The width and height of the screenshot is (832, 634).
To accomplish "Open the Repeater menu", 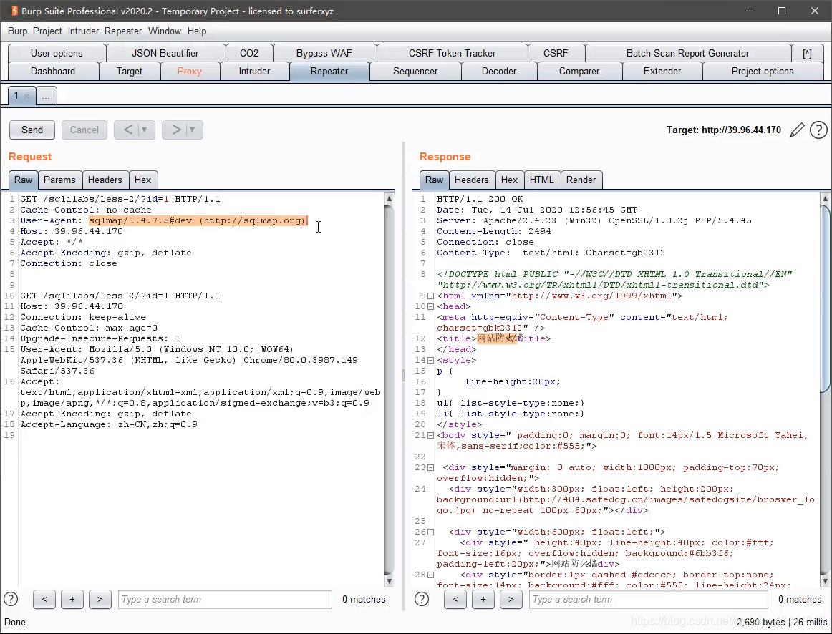I will point(123,31).
